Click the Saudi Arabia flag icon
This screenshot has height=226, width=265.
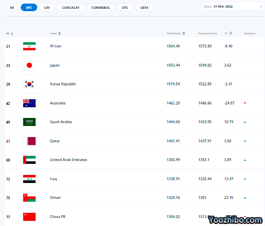tap(29, 122)
